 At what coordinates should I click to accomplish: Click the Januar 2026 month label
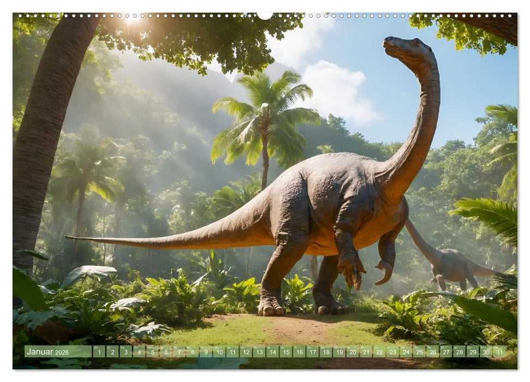[49, 351]
